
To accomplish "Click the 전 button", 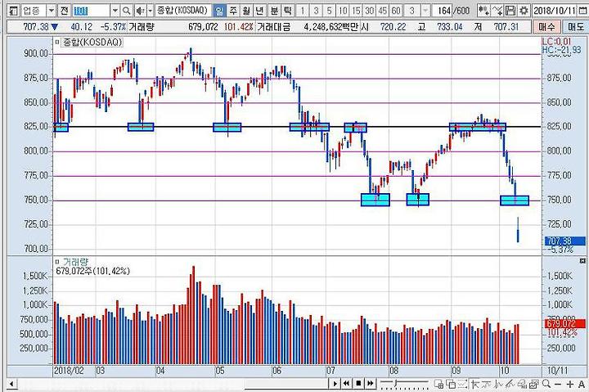I will click(x=65, y=11).
